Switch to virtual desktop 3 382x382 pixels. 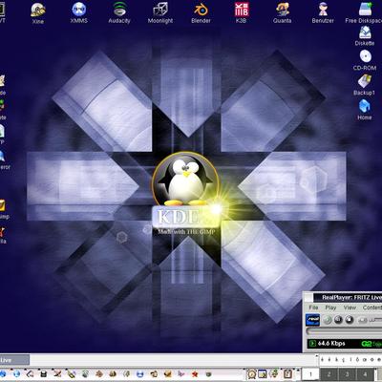[347, 374]
